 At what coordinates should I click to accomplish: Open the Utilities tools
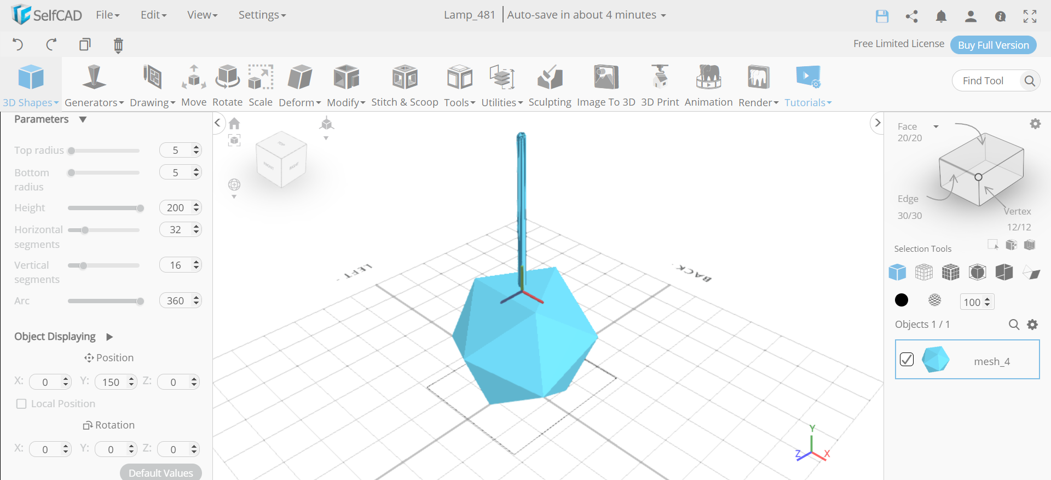click(502, 85)
